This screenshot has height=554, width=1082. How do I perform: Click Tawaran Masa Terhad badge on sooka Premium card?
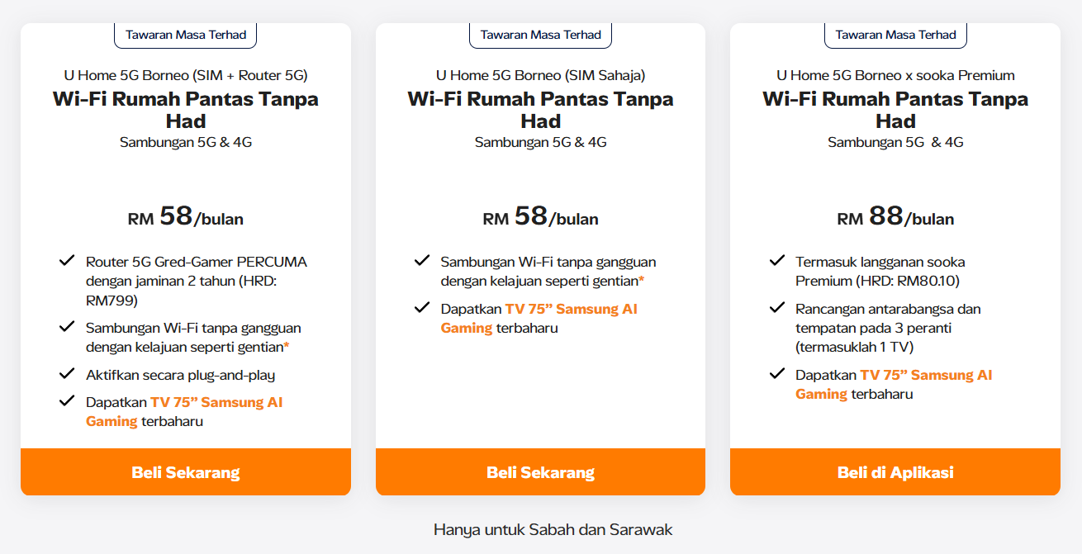pyautogui.click(x=895, y=35)
